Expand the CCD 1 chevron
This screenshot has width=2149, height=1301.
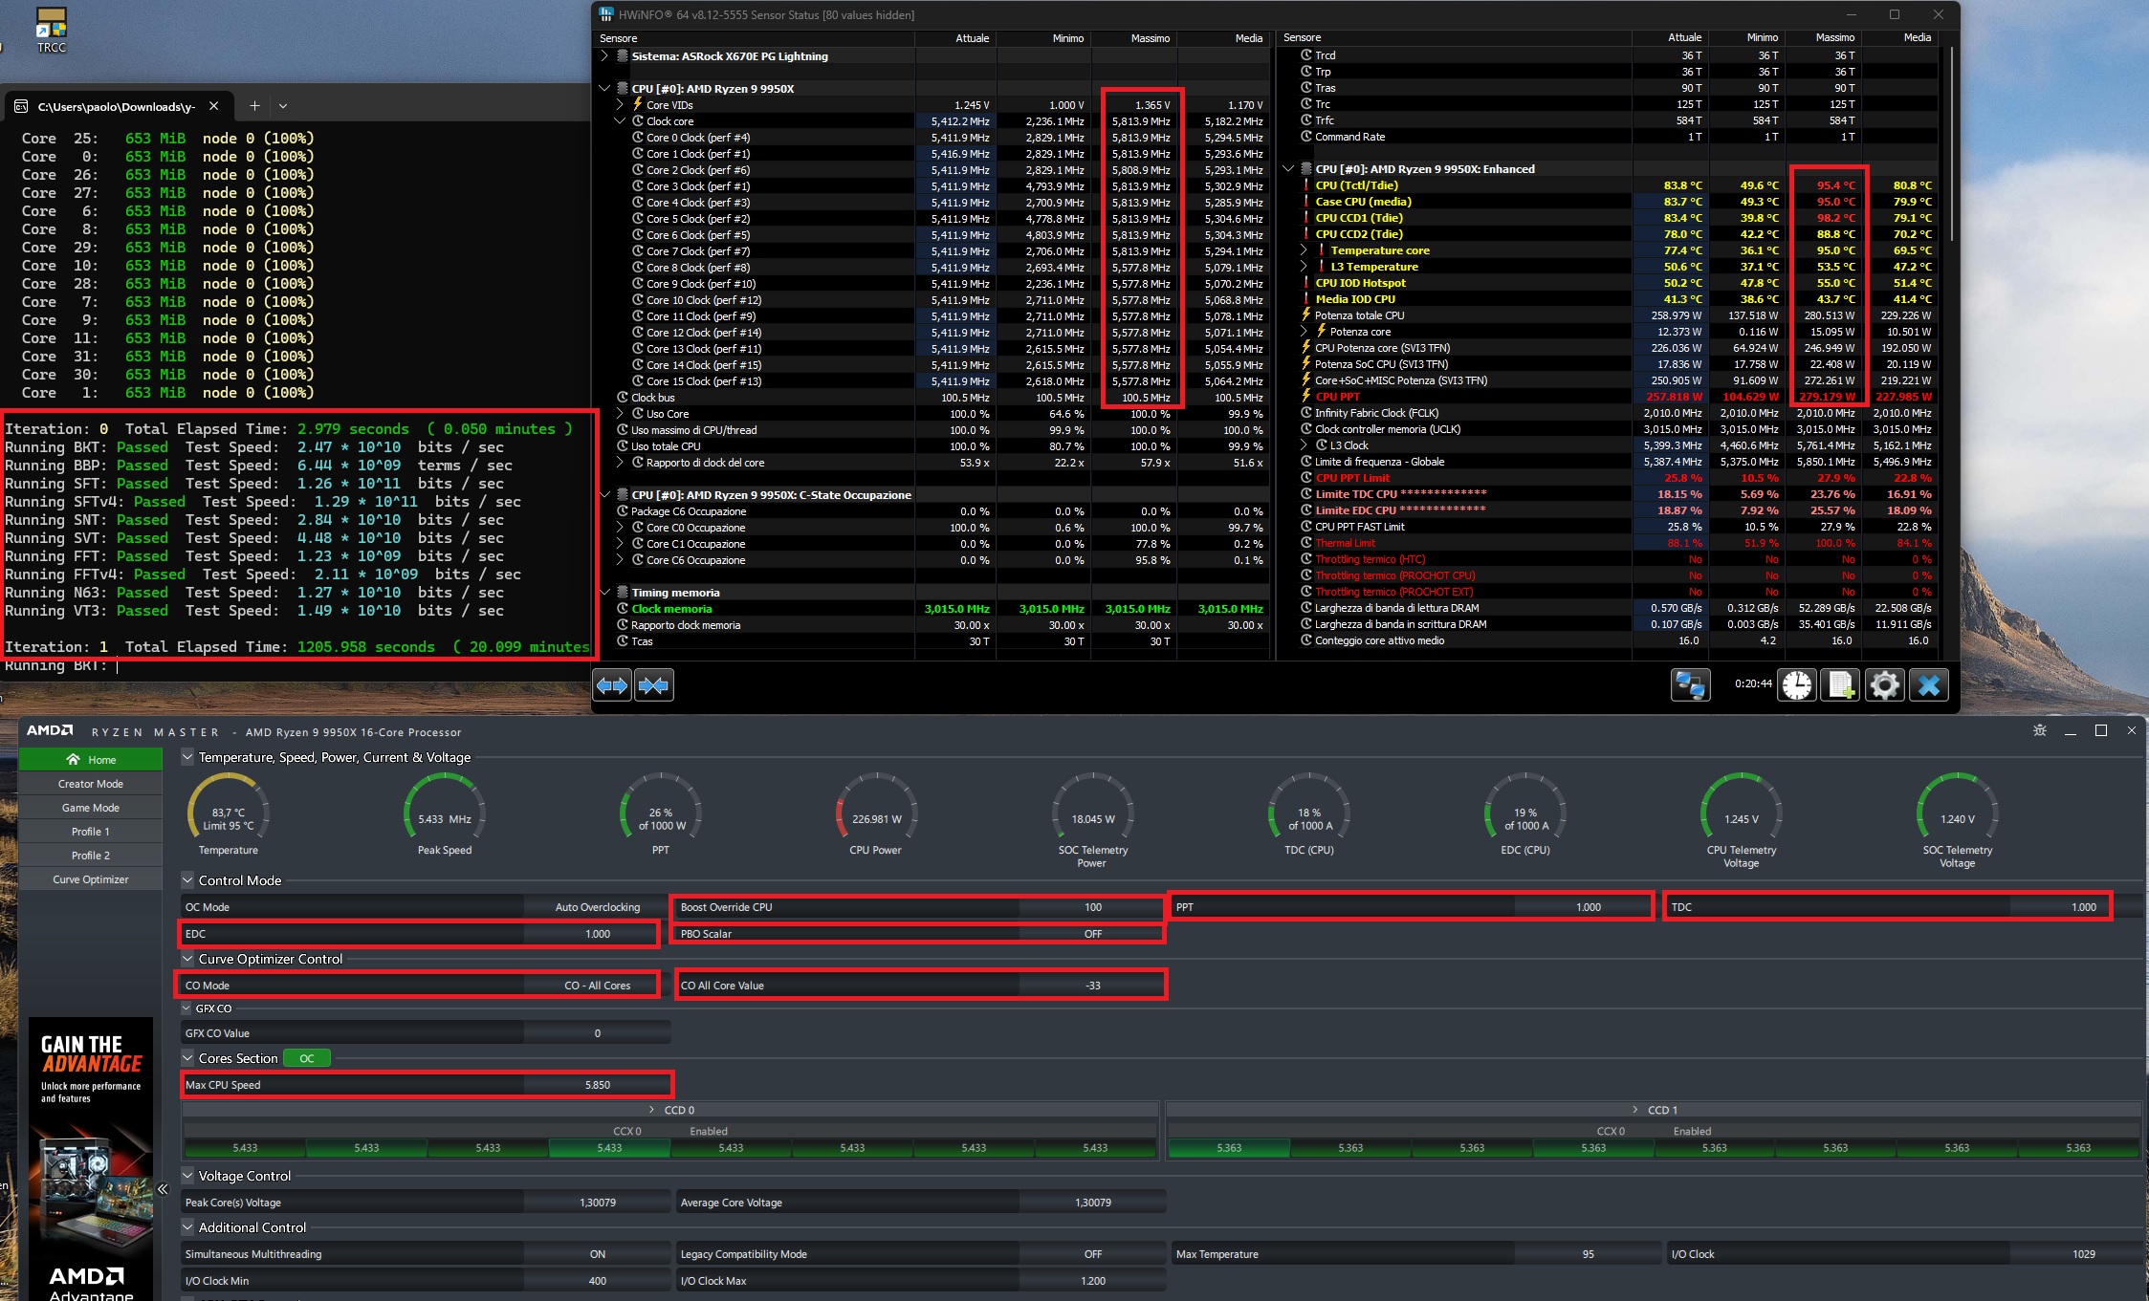[x=1635, y=1110]
